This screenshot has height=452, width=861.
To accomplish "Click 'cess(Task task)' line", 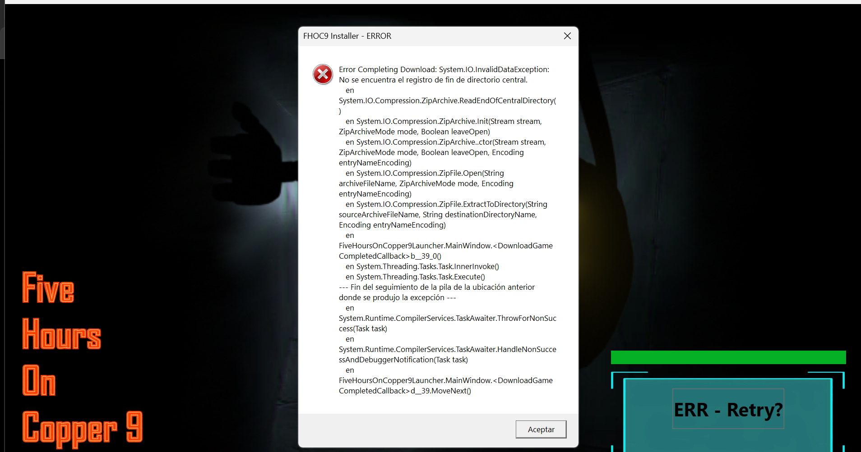I will [x=363, y=329].
